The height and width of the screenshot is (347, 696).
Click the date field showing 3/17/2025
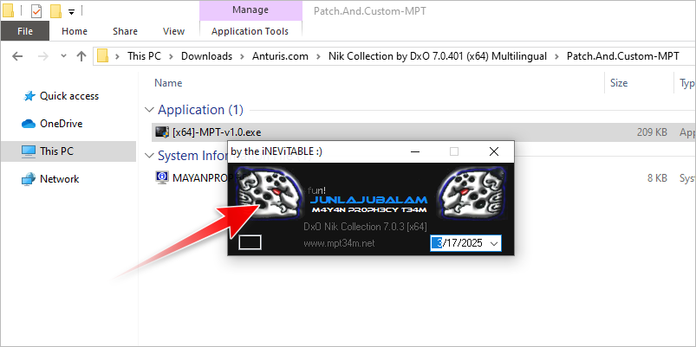[x=460, y=244]
